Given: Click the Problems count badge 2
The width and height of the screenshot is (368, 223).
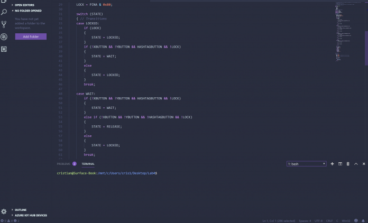Looking at the screenshot, I should coord(75,164).
